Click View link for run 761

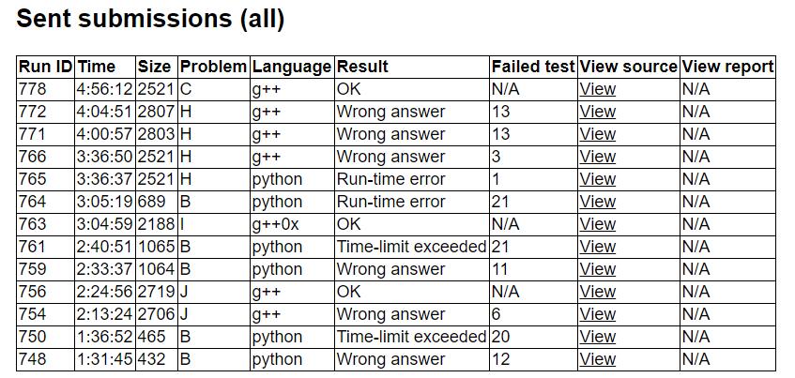click(597, 247)
